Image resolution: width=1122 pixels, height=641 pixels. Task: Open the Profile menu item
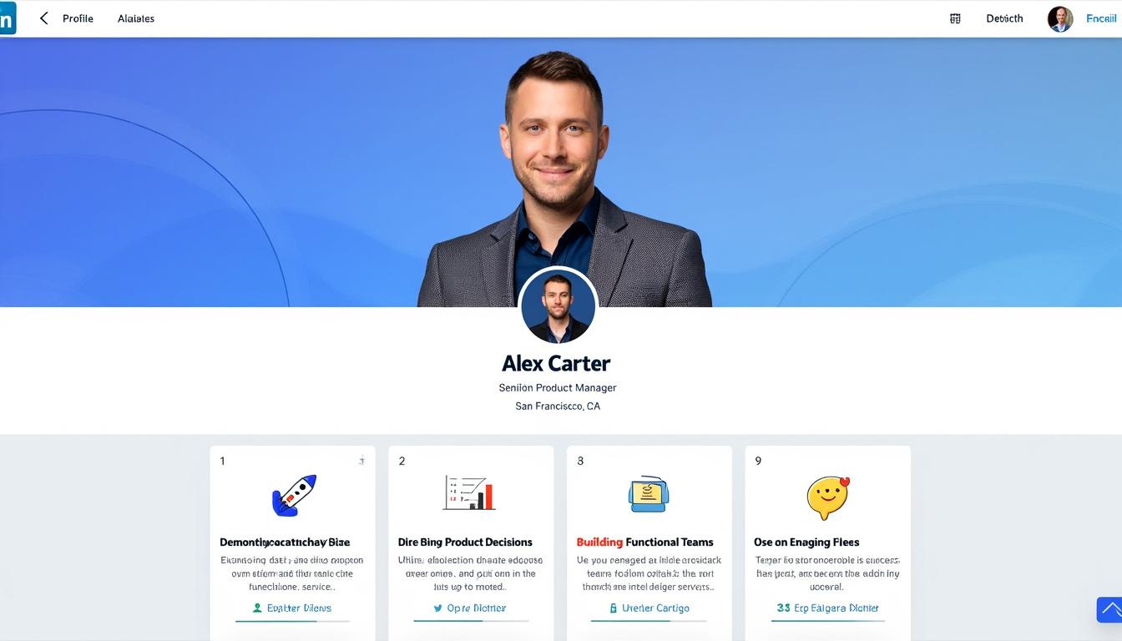click(78, 18)
